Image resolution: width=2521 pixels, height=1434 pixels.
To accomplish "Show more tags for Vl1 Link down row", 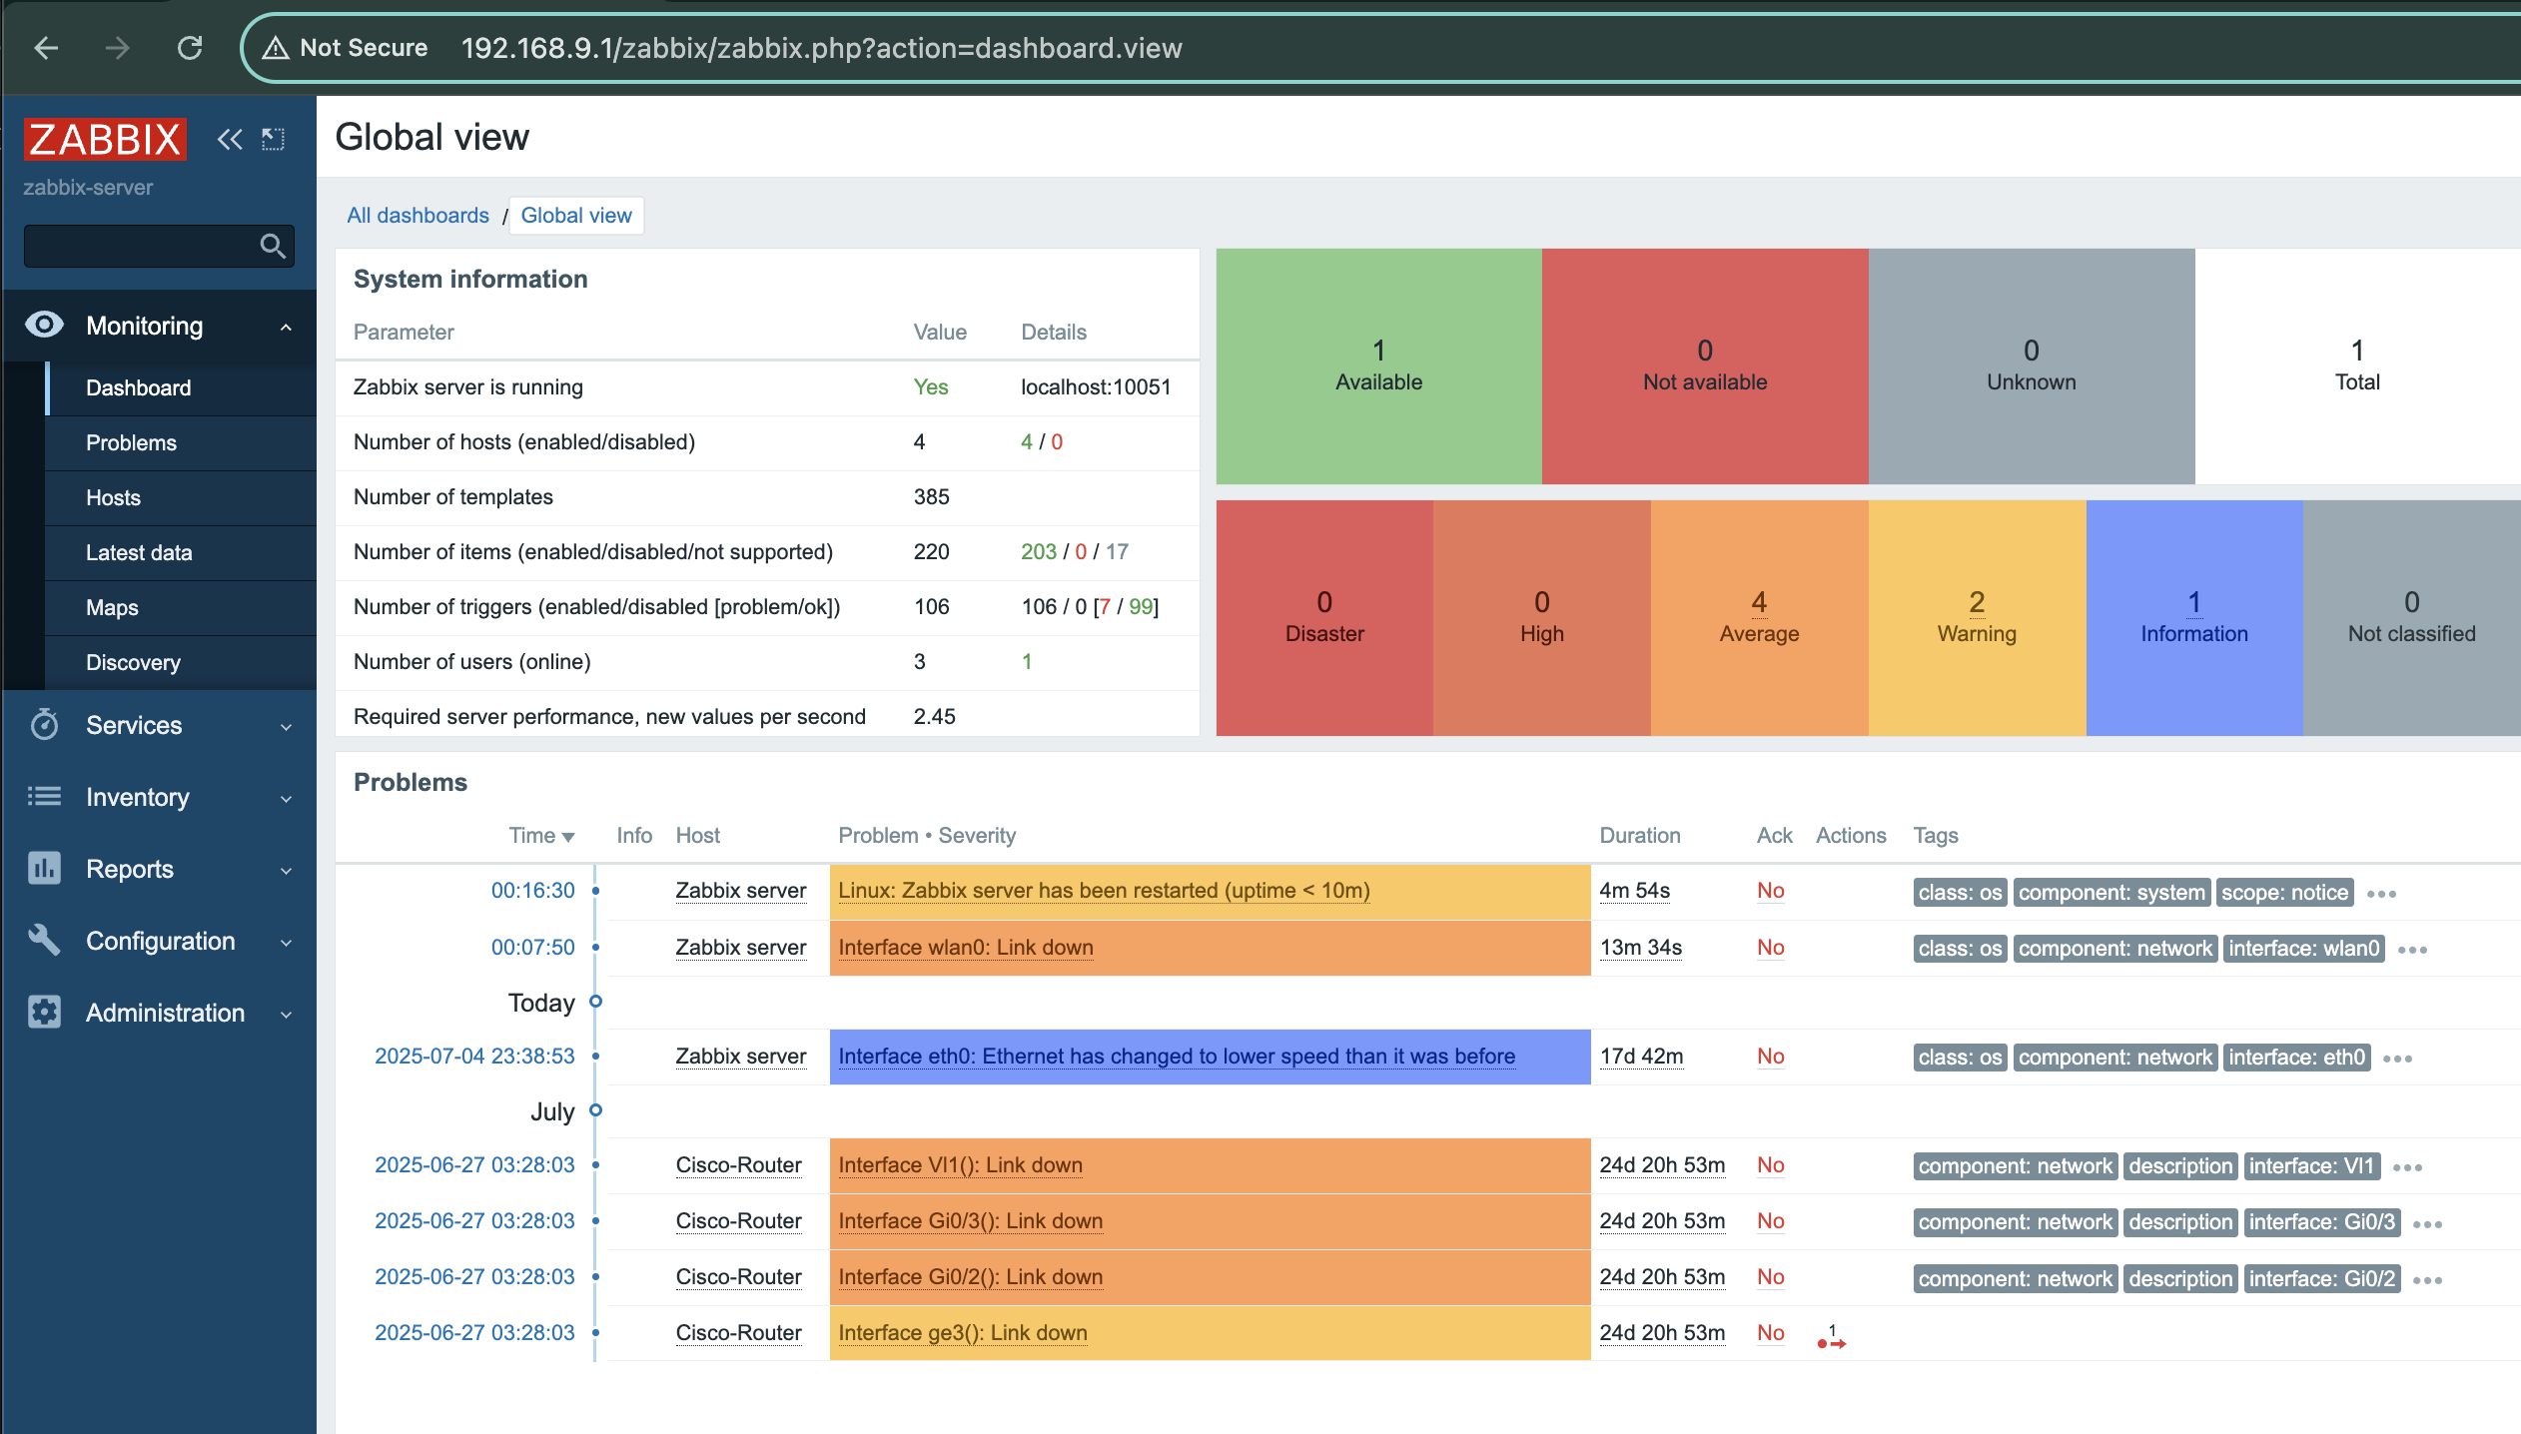I will pyautogui.click(x=2407, y=1166).
